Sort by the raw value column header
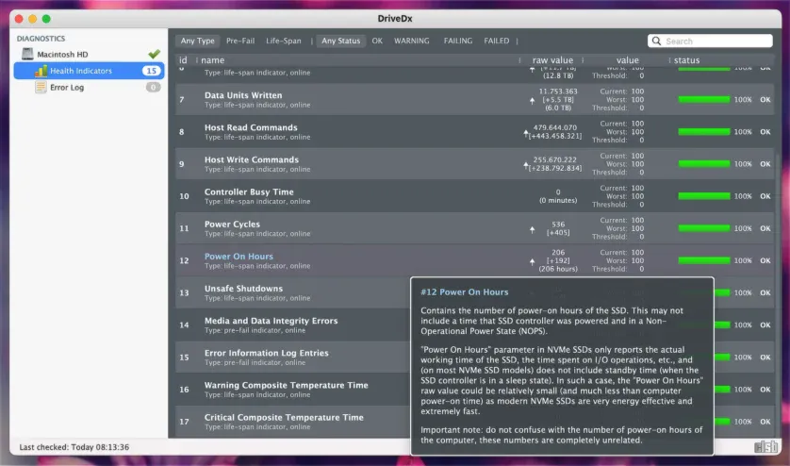Image resolution: width=790 pixels, height=466 pixels. click(552, 60)
